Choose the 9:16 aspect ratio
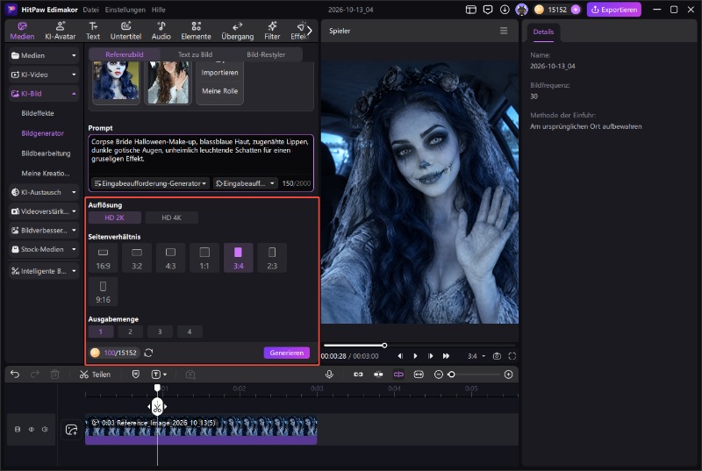 coord(103,292)
